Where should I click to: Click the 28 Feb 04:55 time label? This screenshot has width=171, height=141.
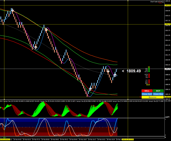18,139
